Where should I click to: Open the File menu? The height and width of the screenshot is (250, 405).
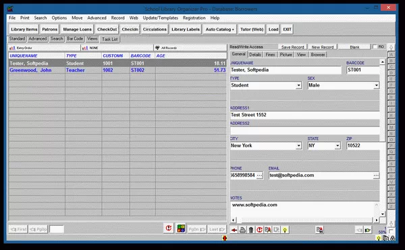(12, 18)
